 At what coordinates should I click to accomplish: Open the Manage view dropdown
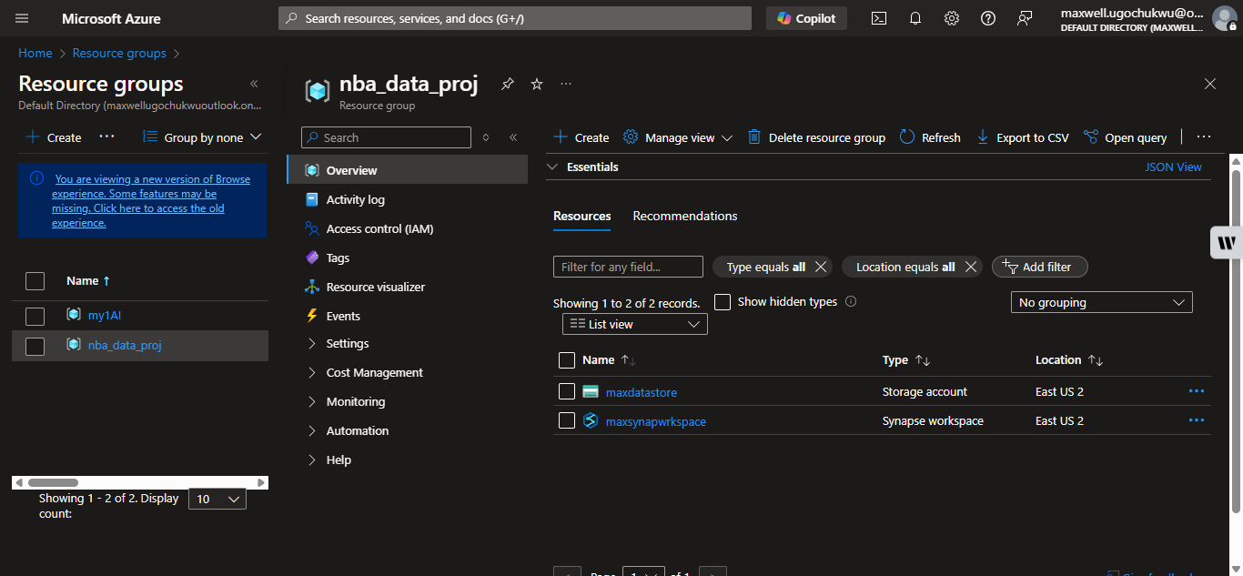coord(678,137)
